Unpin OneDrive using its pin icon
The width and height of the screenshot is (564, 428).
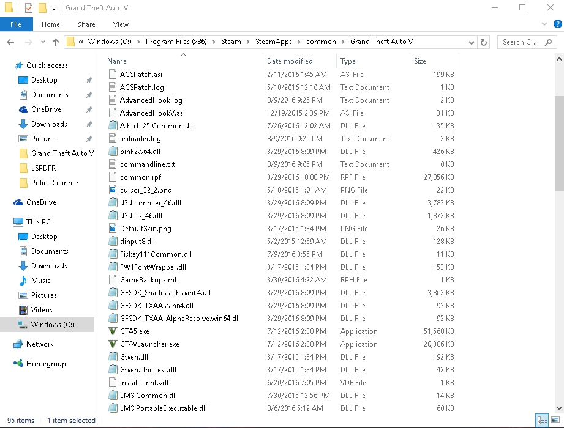pos(89,109)
